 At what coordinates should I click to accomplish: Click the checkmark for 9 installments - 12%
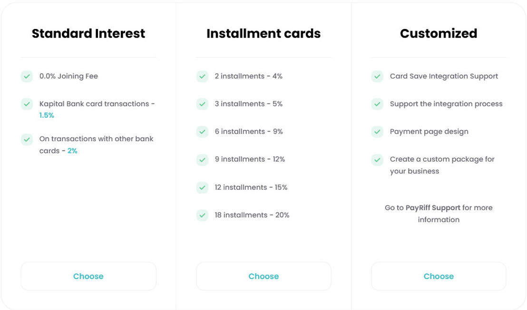(202, 159)
